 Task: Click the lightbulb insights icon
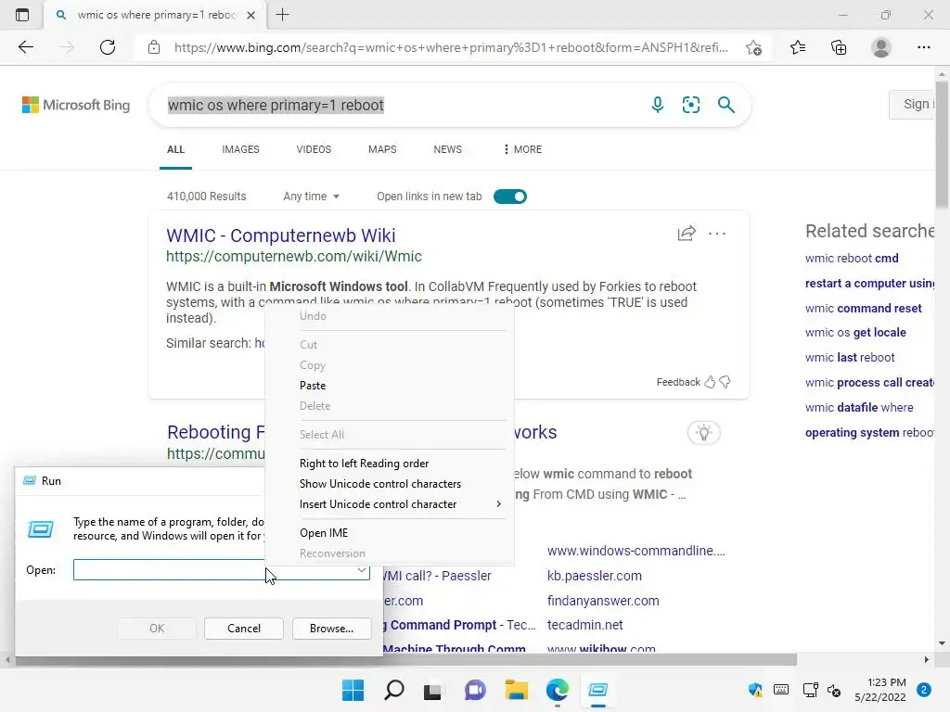coord(703,432)
